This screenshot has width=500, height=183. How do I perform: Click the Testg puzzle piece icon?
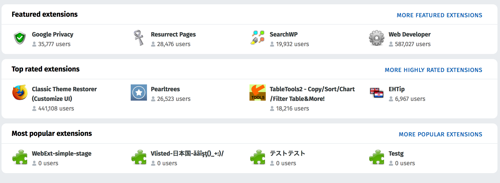point(377,157)
